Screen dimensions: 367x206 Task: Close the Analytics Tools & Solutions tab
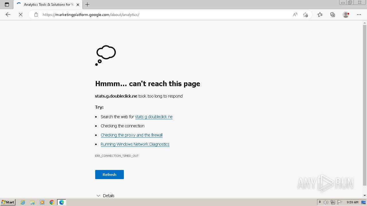78,5
